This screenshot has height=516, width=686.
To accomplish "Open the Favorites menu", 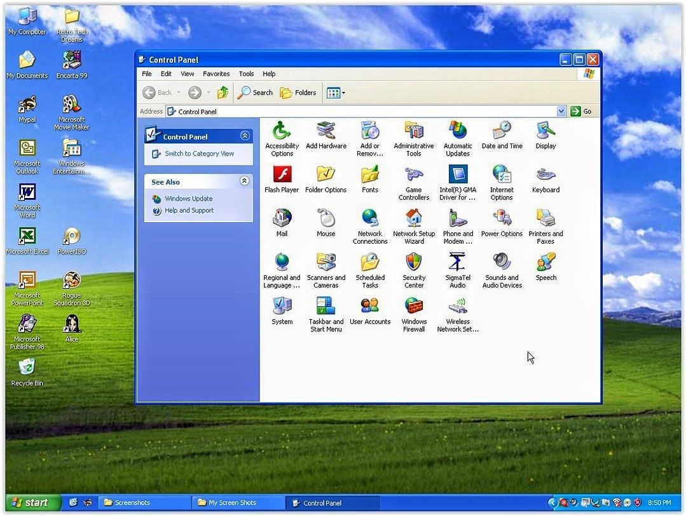I will pyautogui.click(x=216, y=74).
